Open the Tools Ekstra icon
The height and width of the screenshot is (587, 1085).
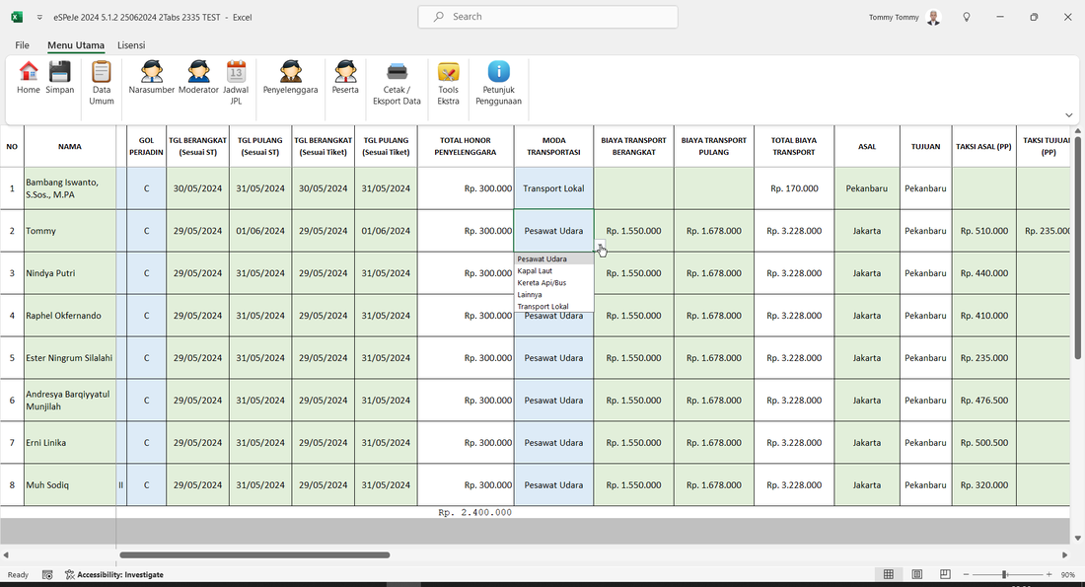448,73
